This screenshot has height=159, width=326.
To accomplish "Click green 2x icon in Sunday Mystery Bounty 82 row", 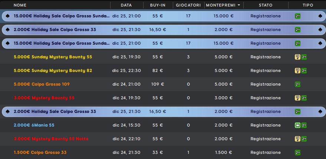I will pos(304,71).
